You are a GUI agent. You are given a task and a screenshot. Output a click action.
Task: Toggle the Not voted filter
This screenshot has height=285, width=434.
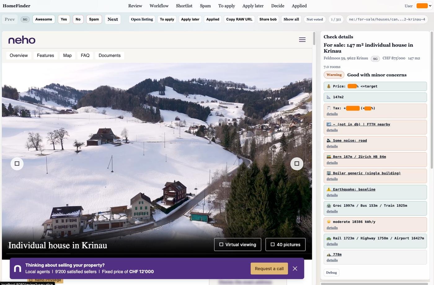pyautogui.click(x=314, y=19)
